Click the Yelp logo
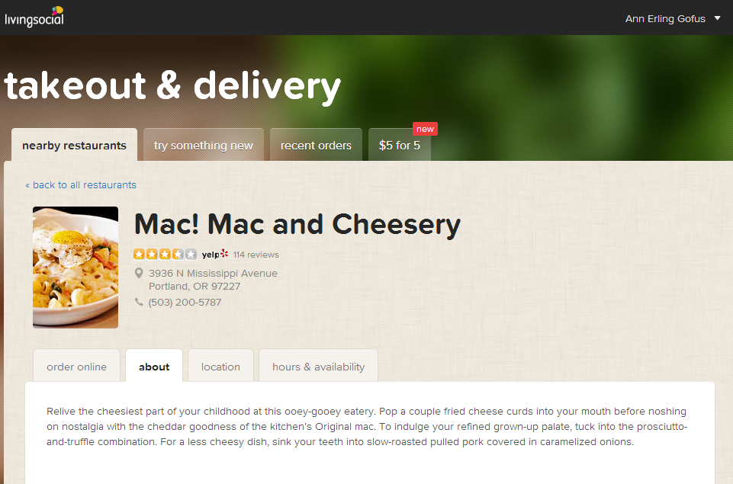 [215, 254]
